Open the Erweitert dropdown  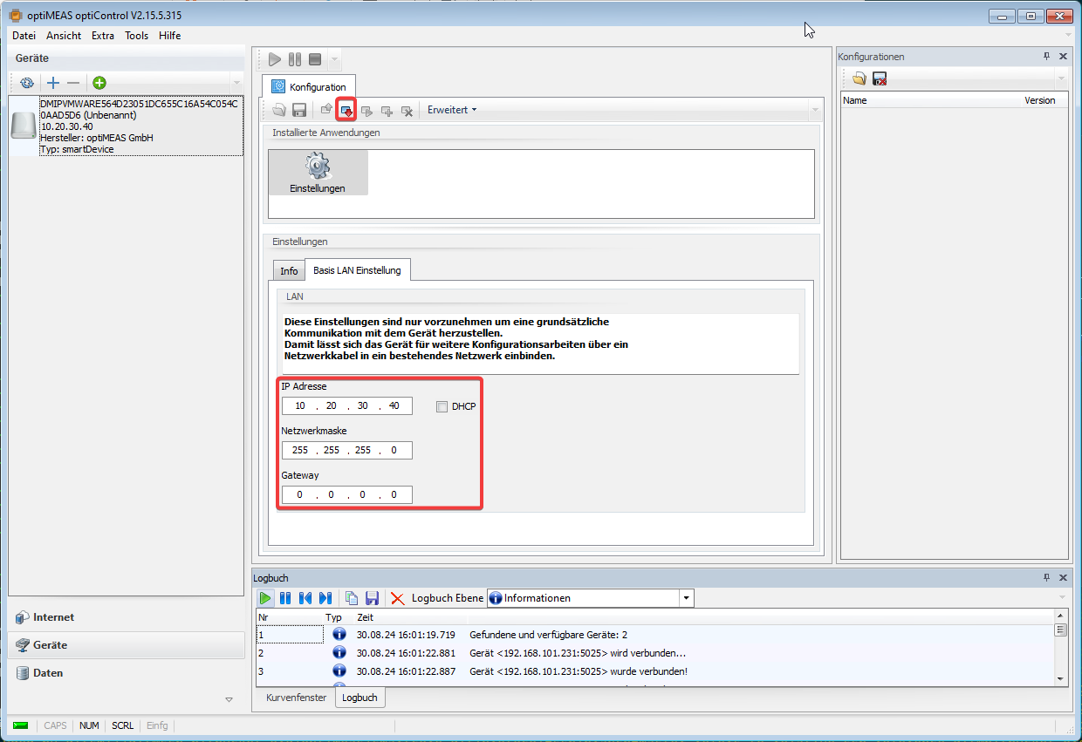[452, 110]
